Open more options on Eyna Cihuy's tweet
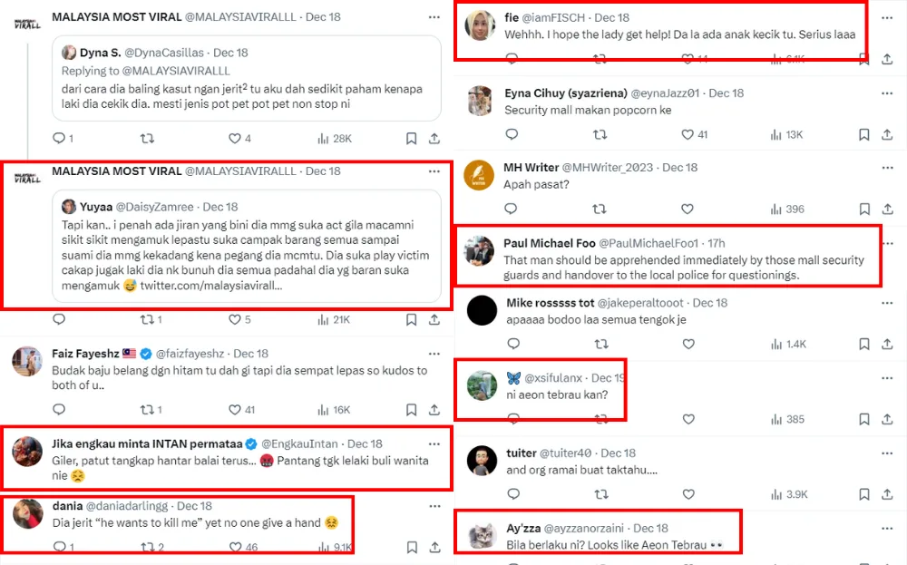Screen dimensions: 907x565 (x=887, y=93)
